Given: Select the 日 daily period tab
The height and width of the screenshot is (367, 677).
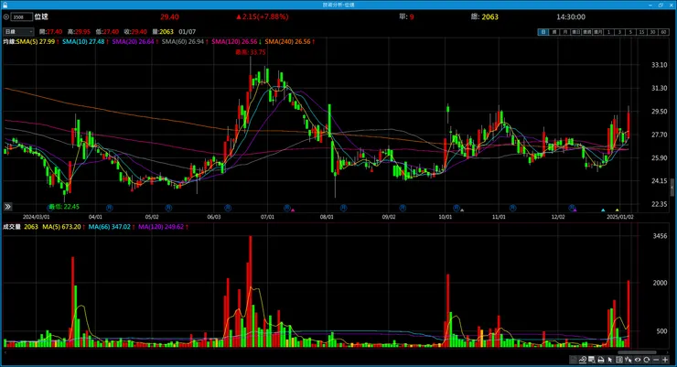Looking at the screenshot, I should (543, 32).
